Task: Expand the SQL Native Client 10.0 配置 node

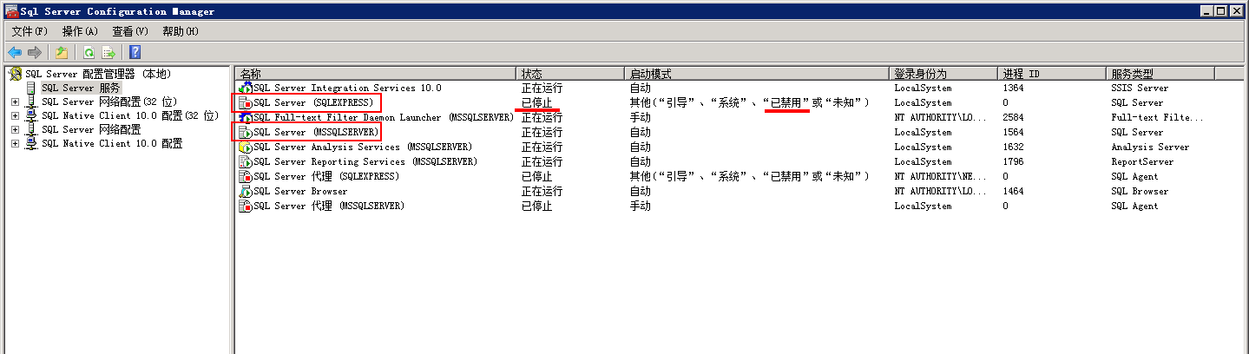Action: [15, 143]
